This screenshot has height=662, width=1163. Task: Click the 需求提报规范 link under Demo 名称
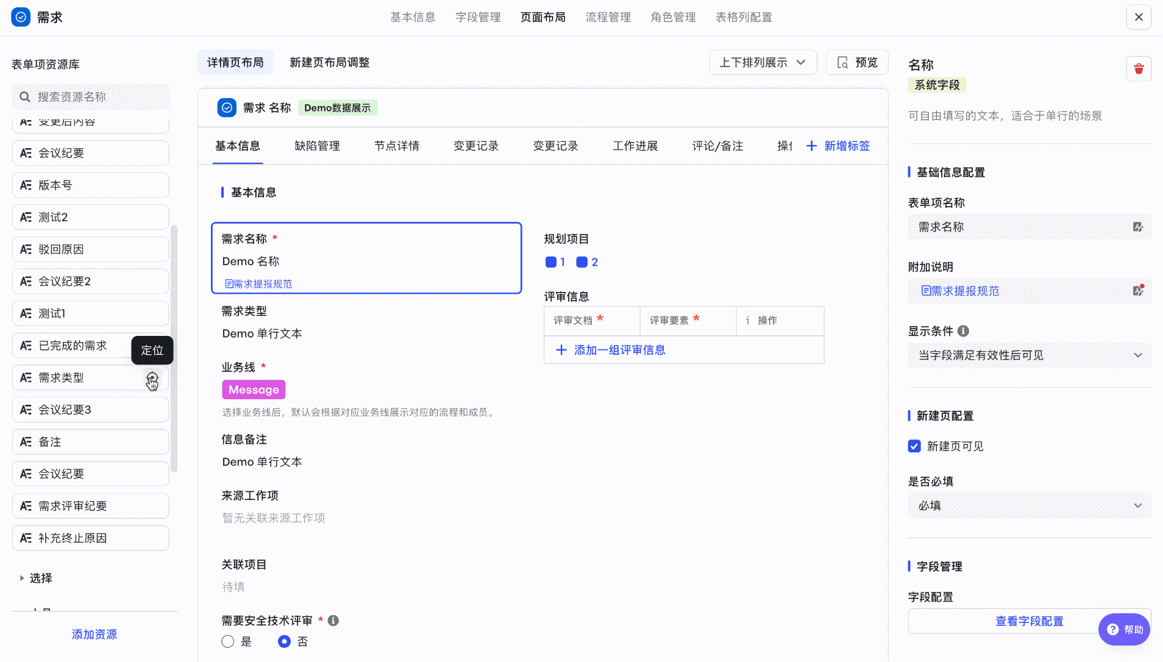click(x=258, y=284)
